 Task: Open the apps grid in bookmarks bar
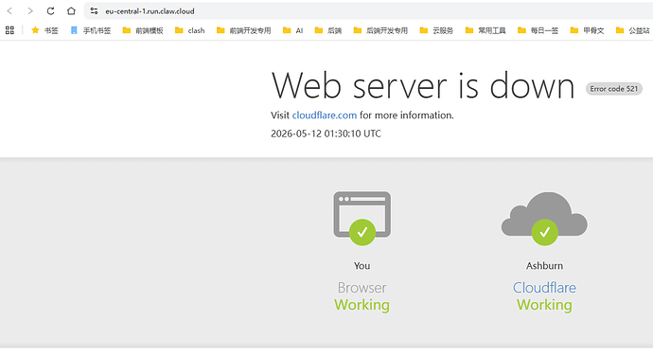pos(9,30)
